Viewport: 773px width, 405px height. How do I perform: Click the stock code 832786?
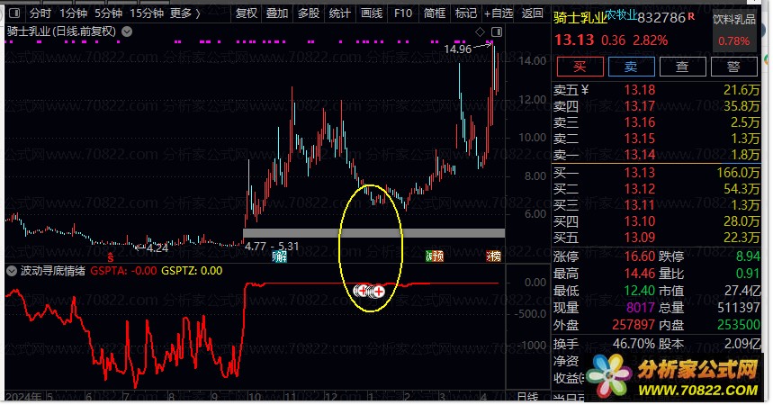click(661, 18)
